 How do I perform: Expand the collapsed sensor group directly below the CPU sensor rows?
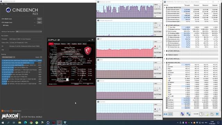pyautogui.click(x=165, y=51)
